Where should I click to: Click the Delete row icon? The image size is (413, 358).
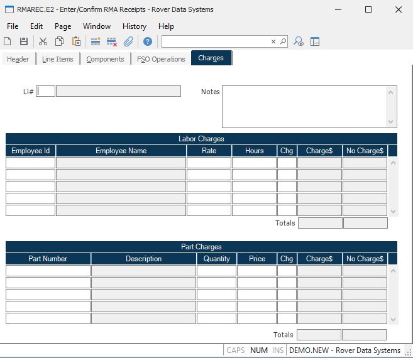(112, 41)
